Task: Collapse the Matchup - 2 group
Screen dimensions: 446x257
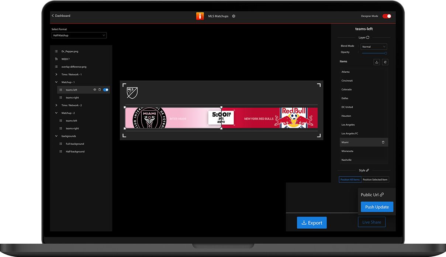Action: click(x=56, y=113)
